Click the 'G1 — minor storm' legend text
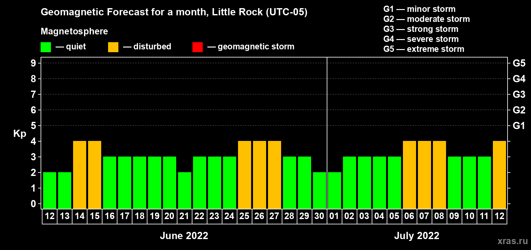 419,9
